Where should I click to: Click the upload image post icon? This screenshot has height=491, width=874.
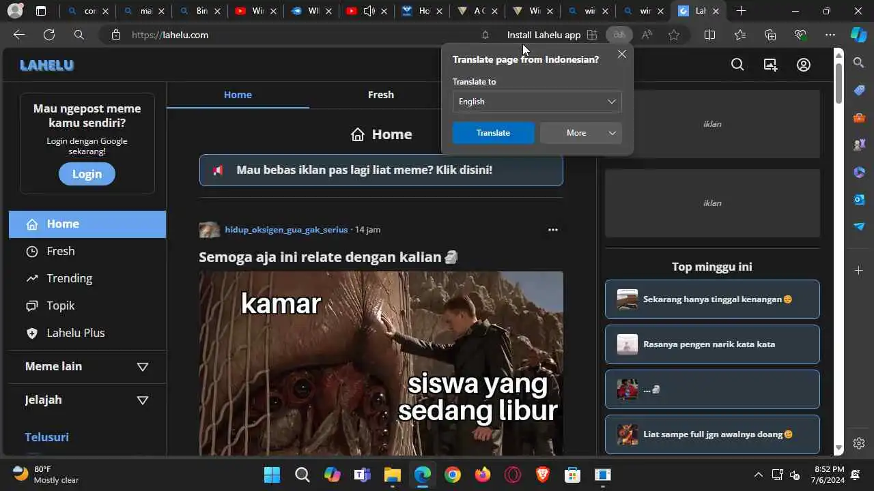tap(770, 65)
